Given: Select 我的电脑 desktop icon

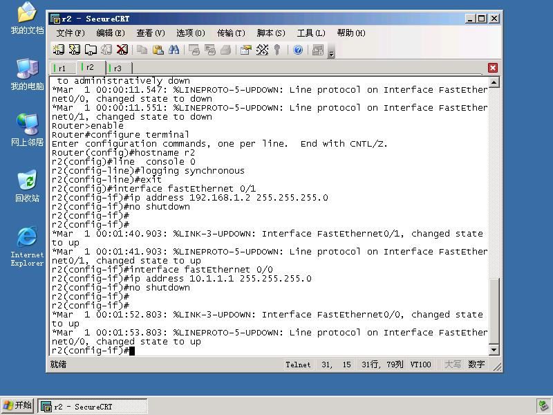Looking at the screenshot, I should pos(27,75).
